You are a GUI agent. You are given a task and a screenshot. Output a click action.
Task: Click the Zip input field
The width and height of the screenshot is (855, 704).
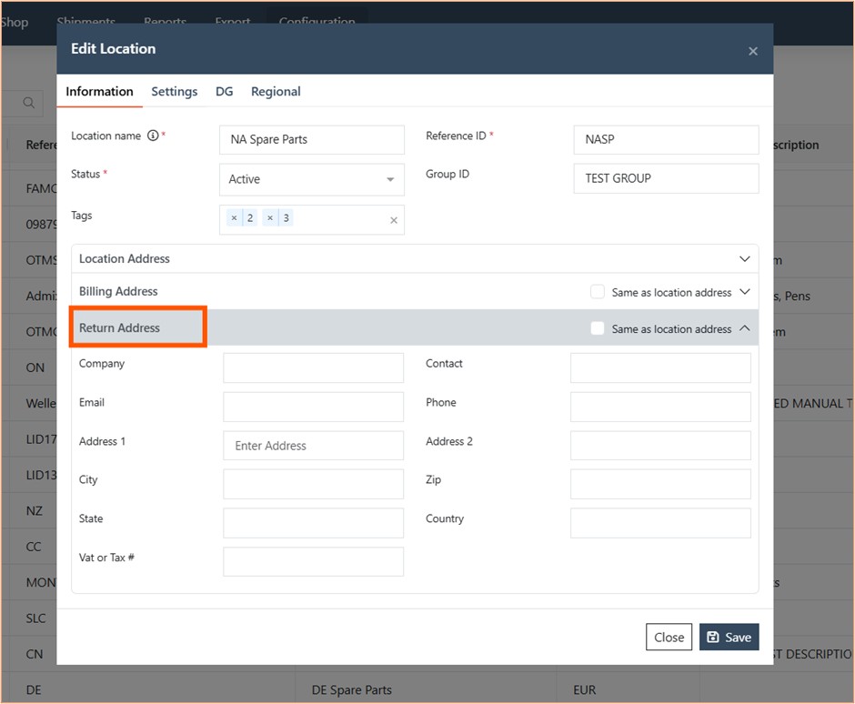tap(660, 484)
